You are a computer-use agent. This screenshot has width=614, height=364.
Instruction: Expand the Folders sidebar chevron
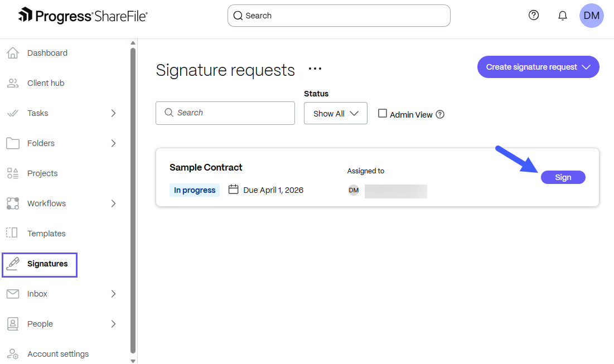[113, 143]
